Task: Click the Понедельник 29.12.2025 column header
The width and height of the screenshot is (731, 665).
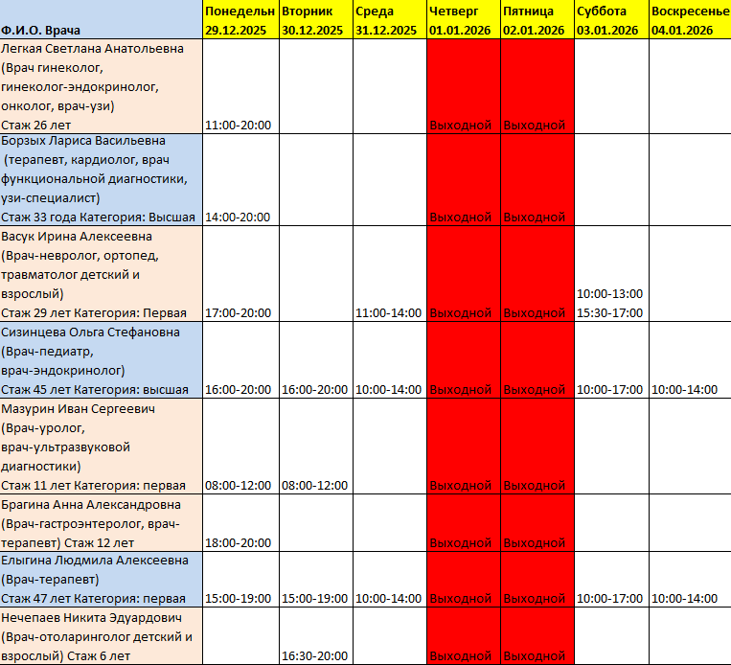Action: [240, 20]
